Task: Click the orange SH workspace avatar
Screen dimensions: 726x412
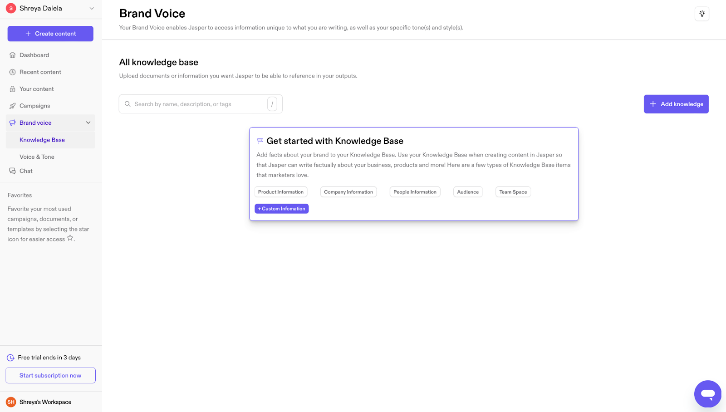Action: (11, 402)
